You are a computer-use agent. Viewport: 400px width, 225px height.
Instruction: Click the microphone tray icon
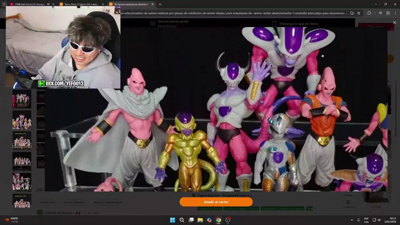(x=358, y=220)
